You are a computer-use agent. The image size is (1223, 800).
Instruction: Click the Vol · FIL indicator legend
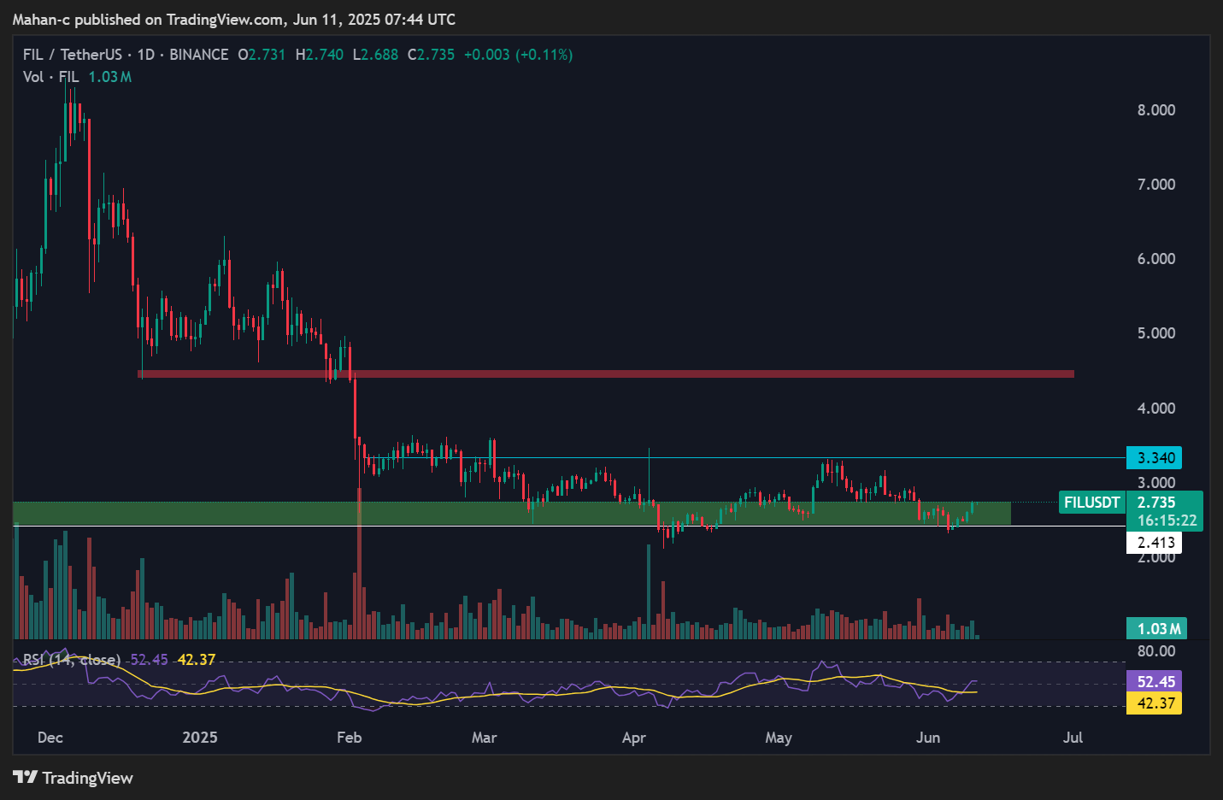50,77
